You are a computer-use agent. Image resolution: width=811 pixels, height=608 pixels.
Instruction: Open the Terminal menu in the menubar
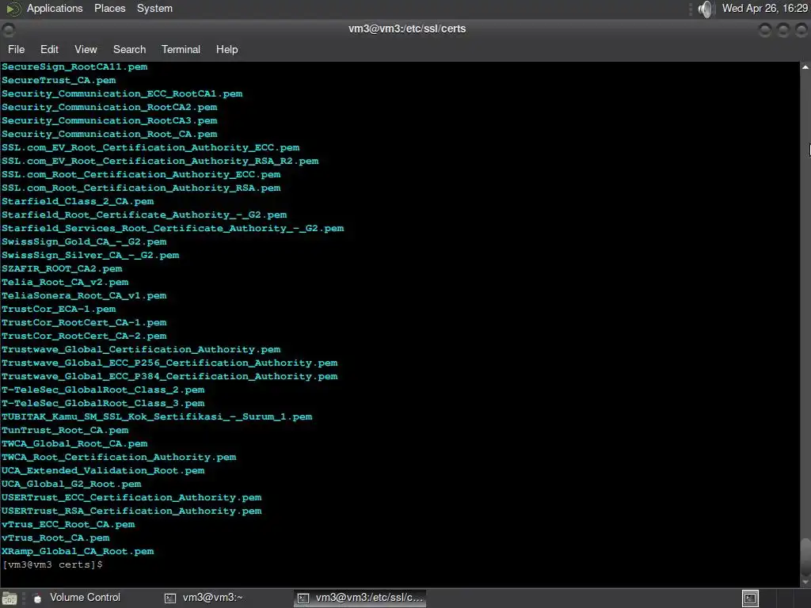[181, 49]
